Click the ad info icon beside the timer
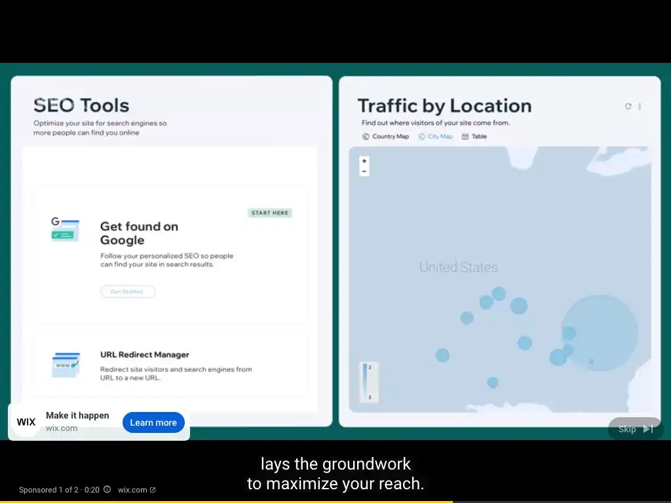This screenshot has height=503, width=671. tap(107, 489)
